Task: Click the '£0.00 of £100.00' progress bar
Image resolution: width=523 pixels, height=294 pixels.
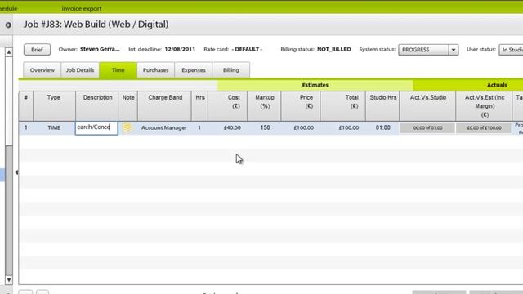Action: (484, 128)
